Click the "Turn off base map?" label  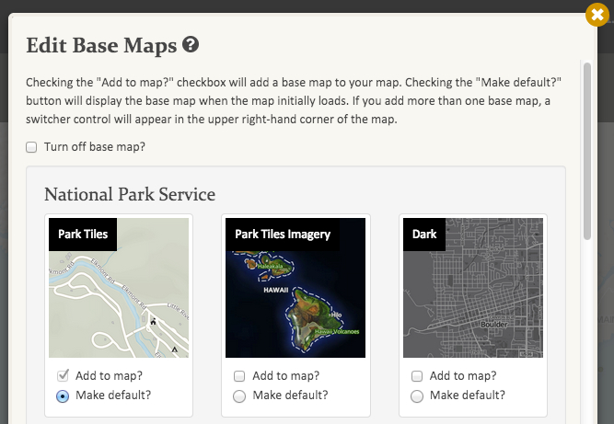95,146
